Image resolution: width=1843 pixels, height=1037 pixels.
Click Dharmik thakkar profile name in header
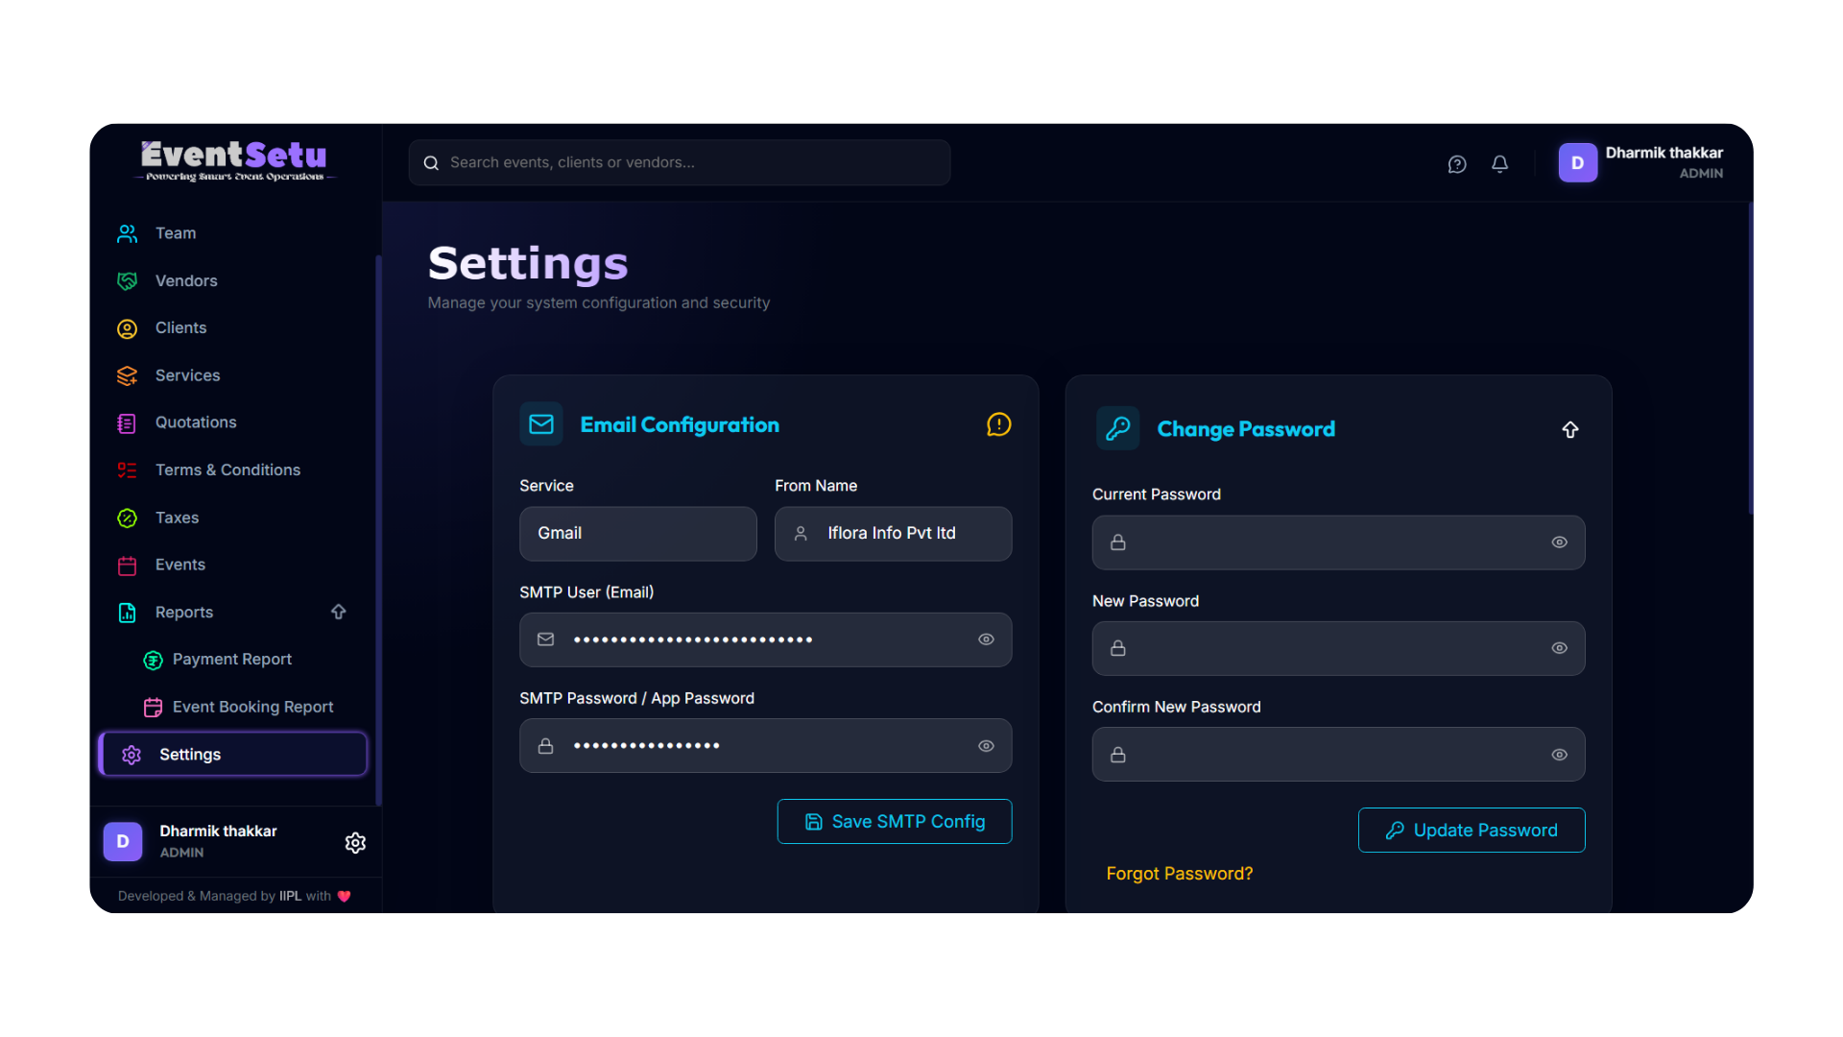coord(1663,153)
